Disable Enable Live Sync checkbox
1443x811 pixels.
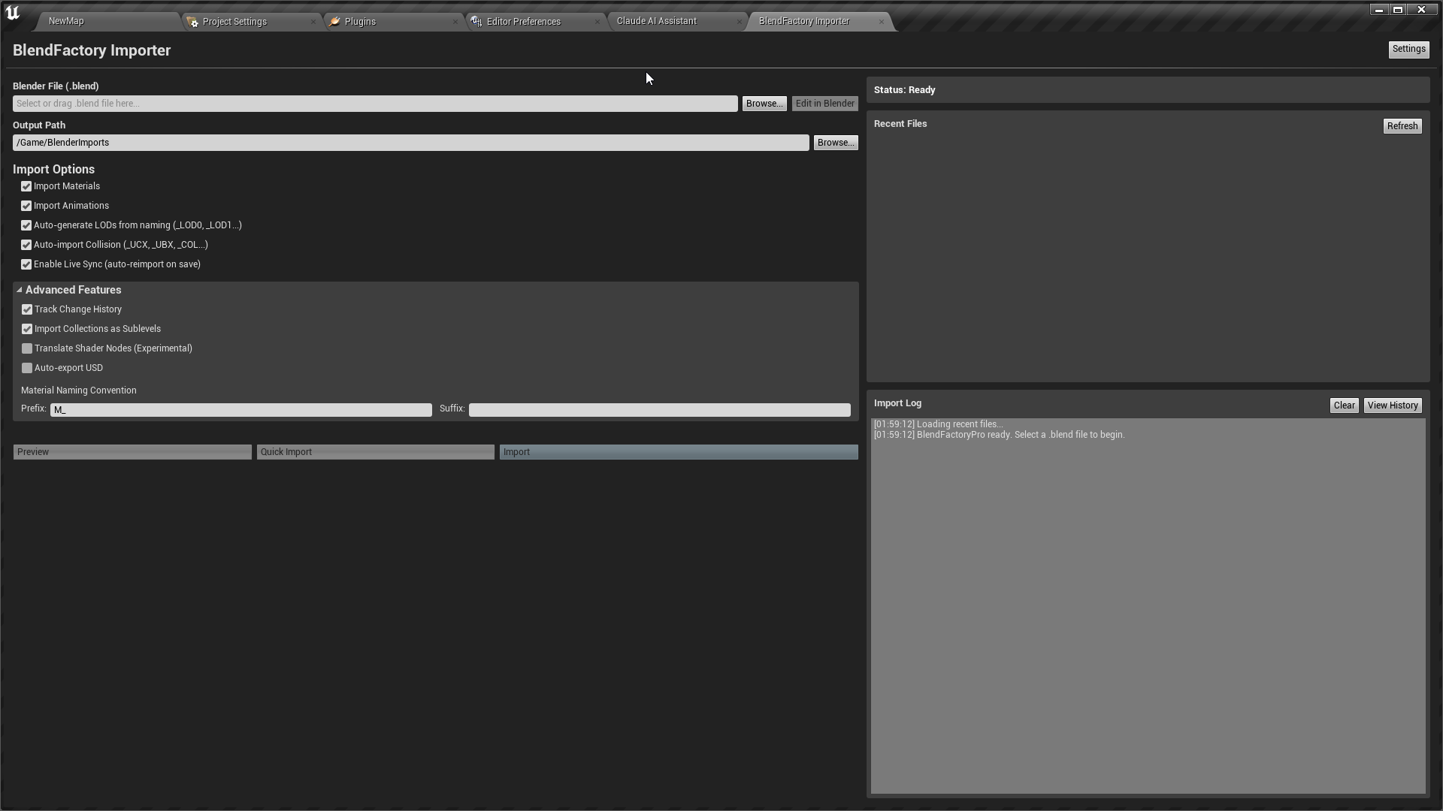pyautogui.click(x=26, y=264)
